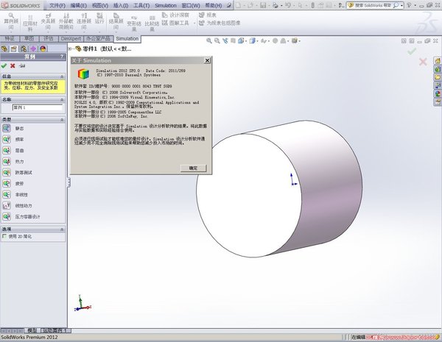
Task: Open the 文件(F) menu
Action: pyautogui.click(x=57, y=5)
